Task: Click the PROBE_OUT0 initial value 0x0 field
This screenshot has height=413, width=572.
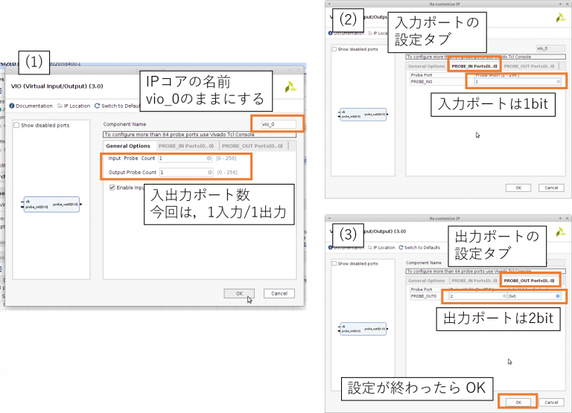Action: (533, 296)
